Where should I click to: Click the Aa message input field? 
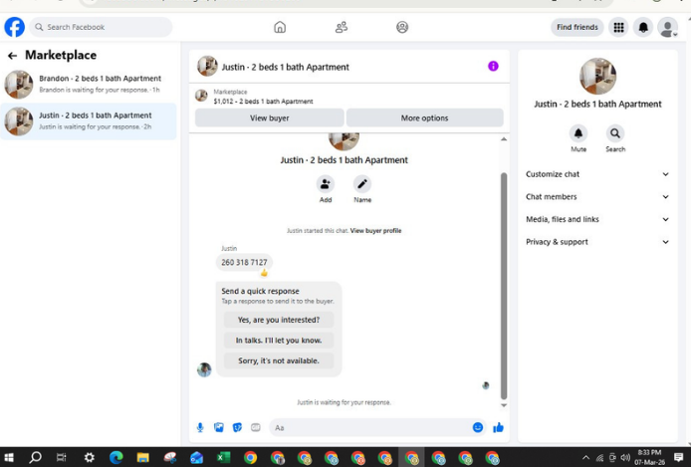pyautogui.click(x=370, y=428)
